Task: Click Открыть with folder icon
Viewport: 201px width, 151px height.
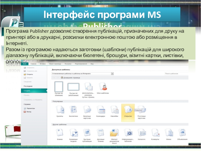Action: (x=28, y=74)
